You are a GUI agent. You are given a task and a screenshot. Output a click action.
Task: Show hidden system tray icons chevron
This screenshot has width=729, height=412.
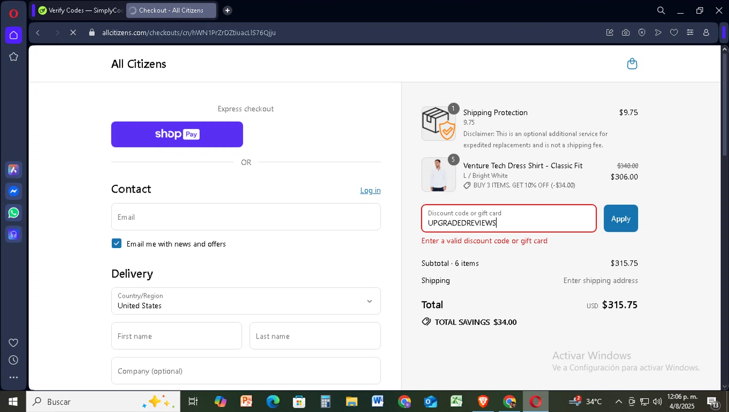tap(619, 402)
